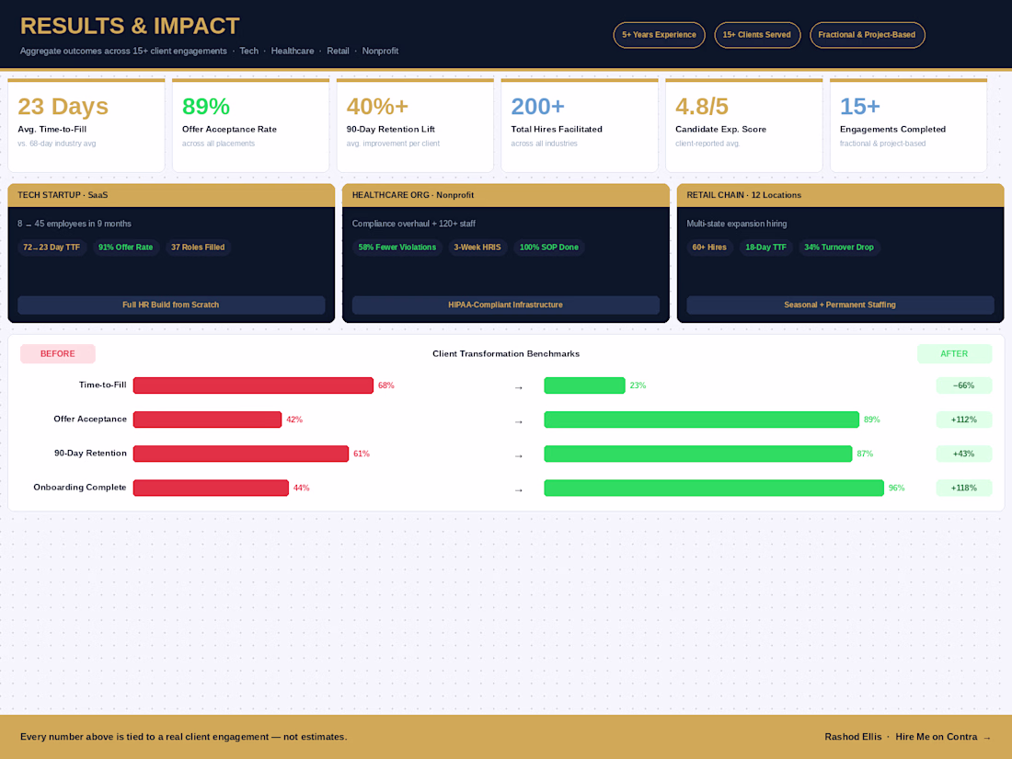Viewport: 1012px width, 759px height.
Task: Click the 37 Roles Filled chip
Action: click(x=198, y=247)
